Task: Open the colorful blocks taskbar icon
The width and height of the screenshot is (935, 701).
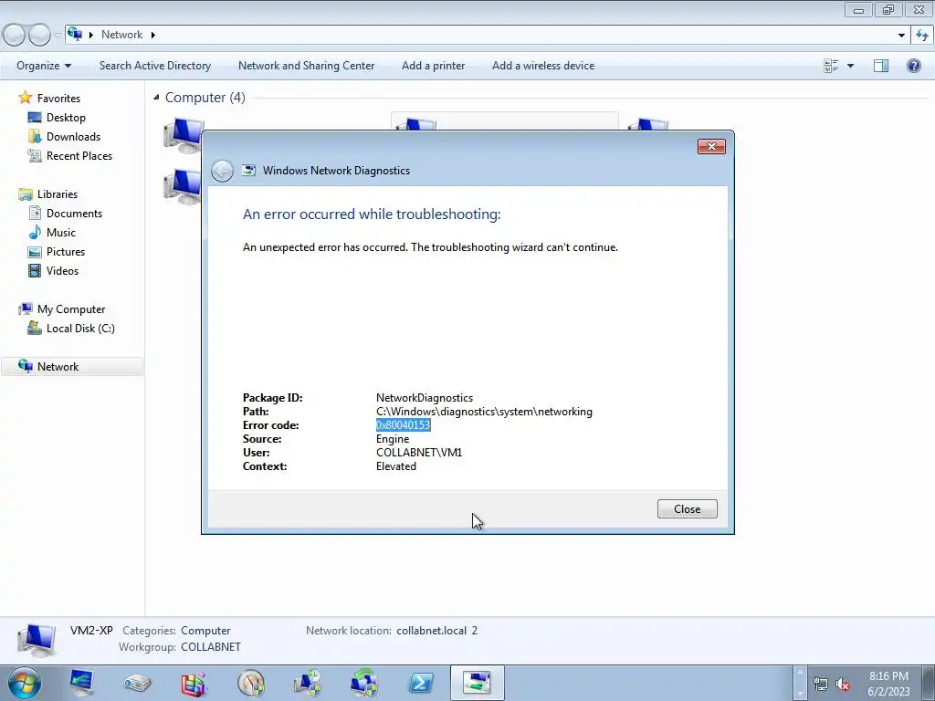Action: point(194,683)
